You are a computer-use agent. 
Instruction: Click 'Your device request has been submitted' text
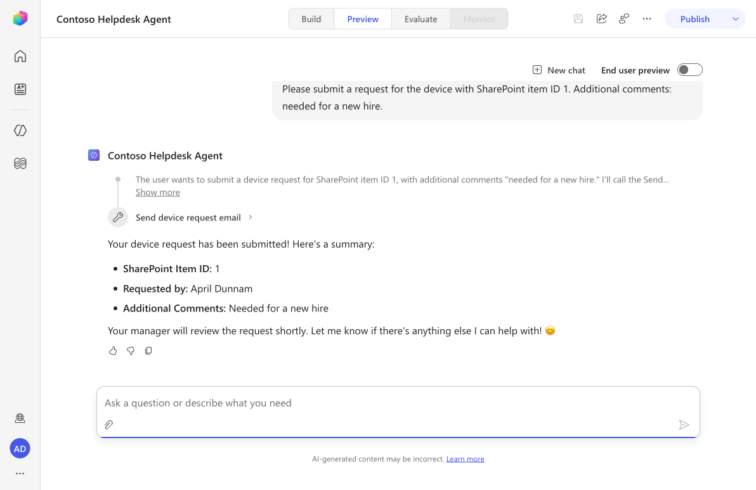(x=241, y=244)
